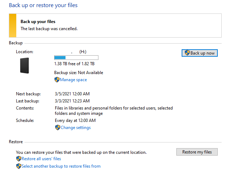Open Change settings for the backup
Viewport: 239px width, 185px height.
click(x=75, y=128)
